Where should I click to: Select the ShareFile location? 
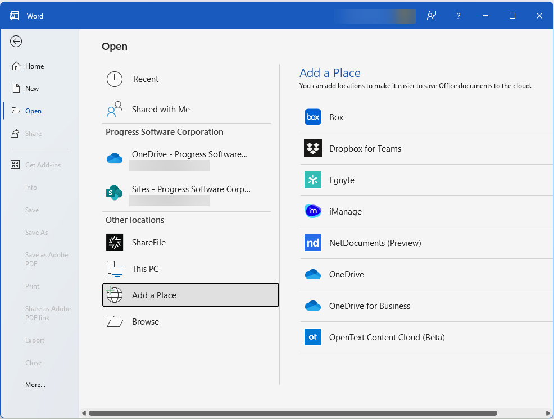pyautogui.click(x=190, y=242)
